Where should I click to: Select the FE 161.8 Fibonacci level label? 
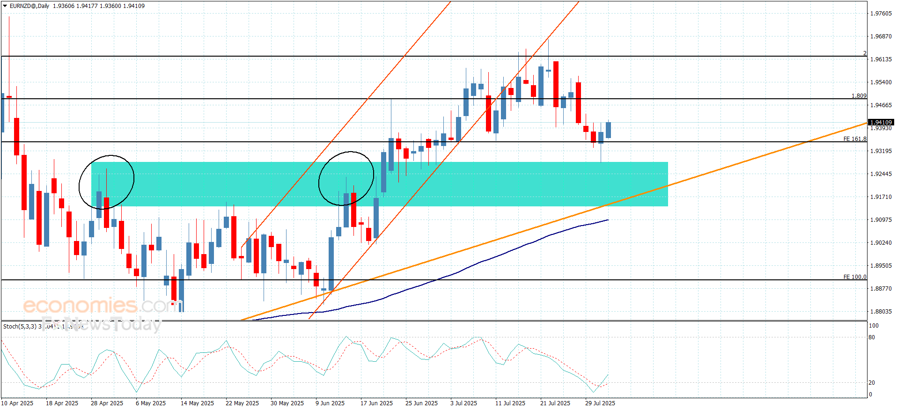[855, 139]
